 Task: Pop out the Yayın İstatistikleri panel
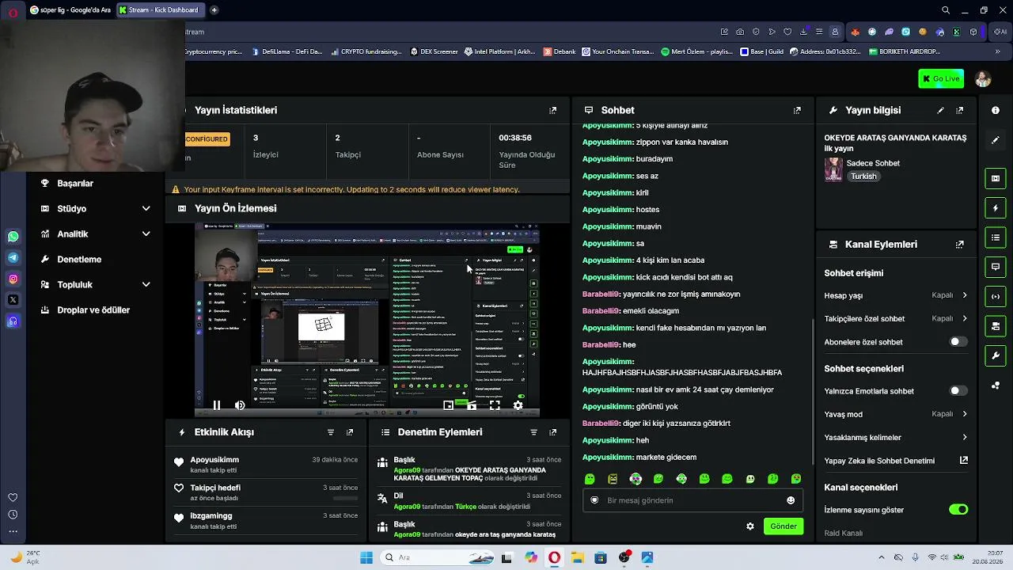(553, 110)
